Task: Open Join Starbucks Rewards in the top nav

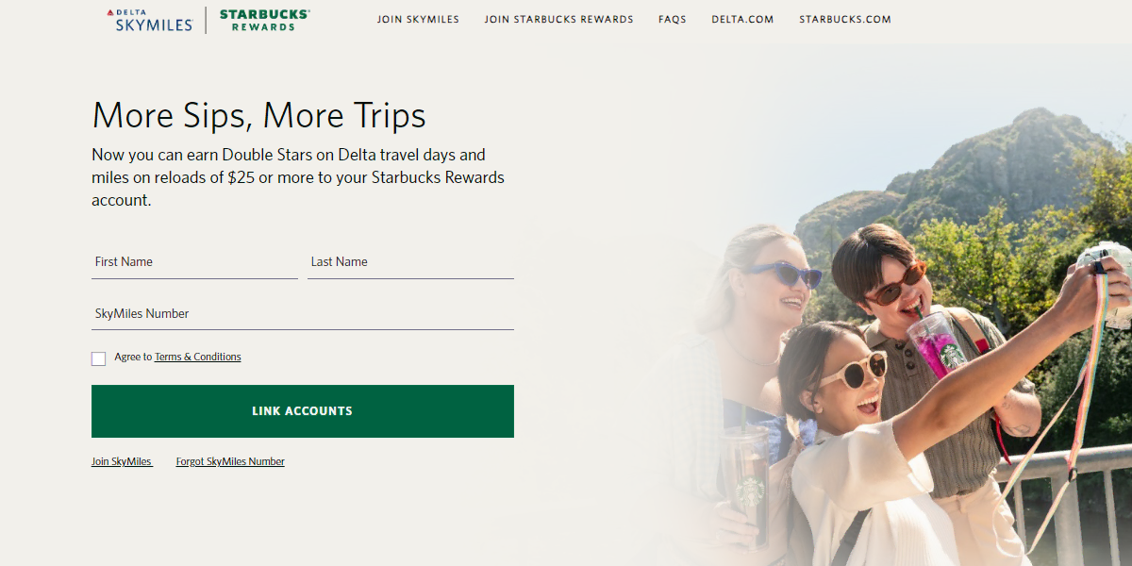Action: click(559, 19)
